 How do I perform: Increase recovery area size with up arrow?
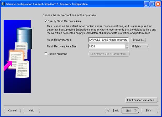coord(127,45)
